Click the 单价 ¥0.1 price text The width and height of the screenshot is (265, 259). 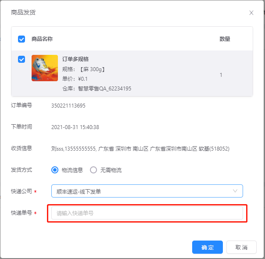pos(75,79)
